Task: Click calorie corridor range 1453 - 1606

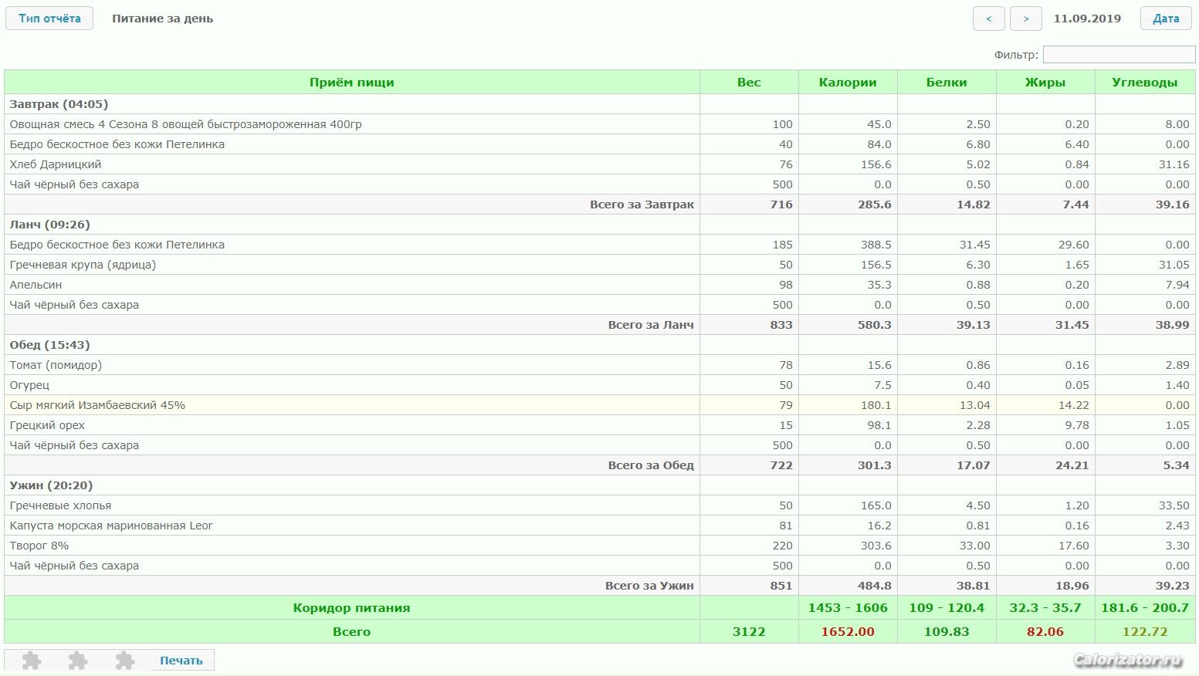Action: 848,608
